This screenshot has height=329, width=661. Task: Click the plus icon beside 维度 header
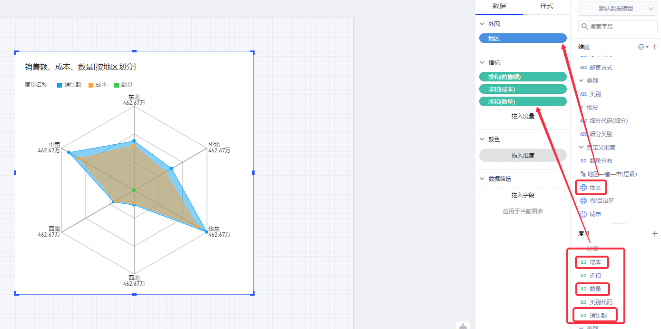tap(655, 47)
